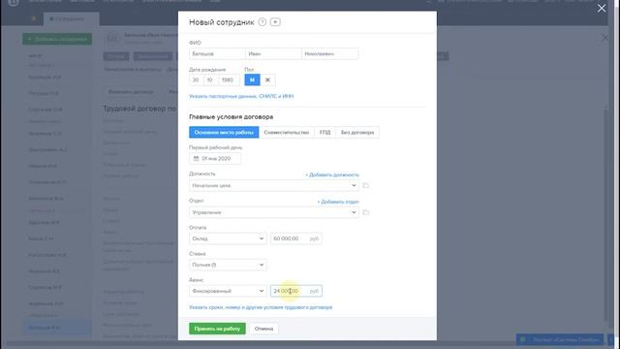
Task: Click chat widget button at bottom-right of background
Action: [560, 339]
